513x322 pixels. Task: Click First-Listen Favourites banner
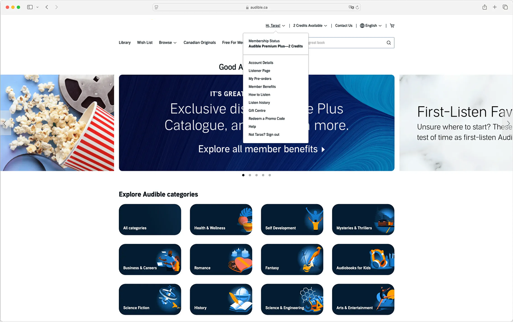(456, 123)
